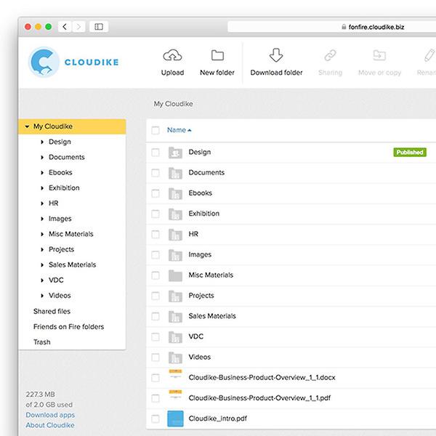Open the Images folder icon in list

(x=175, y=255)
